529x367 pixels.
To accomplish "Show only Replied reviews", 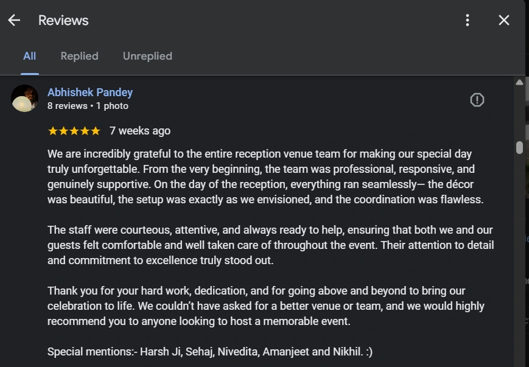I will (x=79, y=56).
